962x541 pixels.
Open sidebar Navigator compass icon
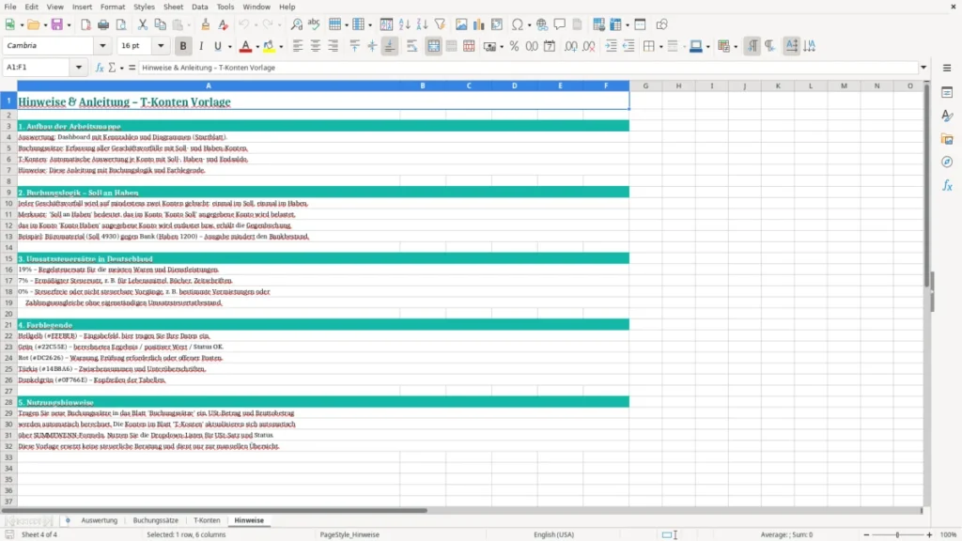tap(947, 162)
